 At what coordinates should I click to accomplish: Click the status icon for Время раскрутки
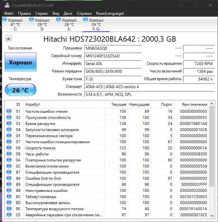click(9, 123)
